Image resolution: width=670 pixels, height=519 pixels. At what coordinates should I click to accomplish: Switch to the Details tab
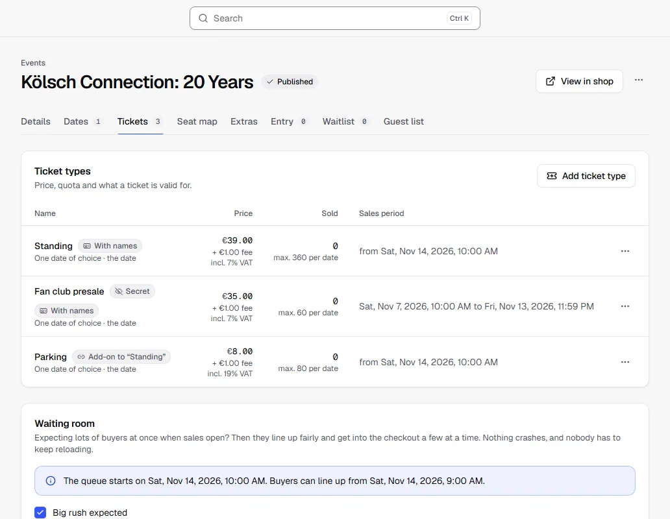point(36,122)
